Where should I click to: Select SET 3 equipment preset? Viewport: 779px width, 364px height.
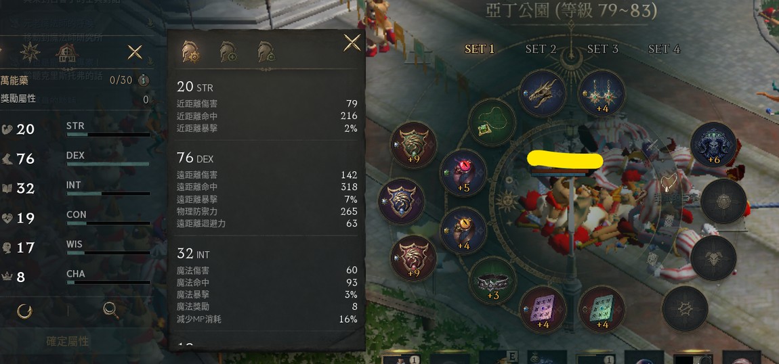coord(602,49)
